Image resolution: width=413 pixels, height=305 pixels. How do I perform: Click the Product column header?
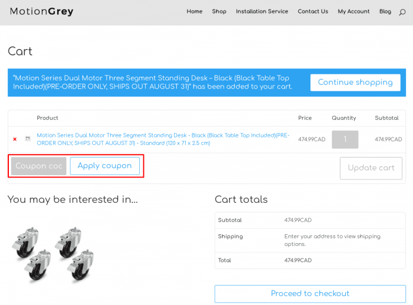coord(47,118)
